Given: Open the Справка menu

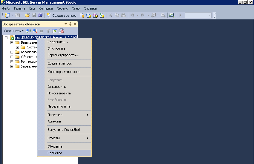Looking at the screenshot, I should tap(90, 8).
